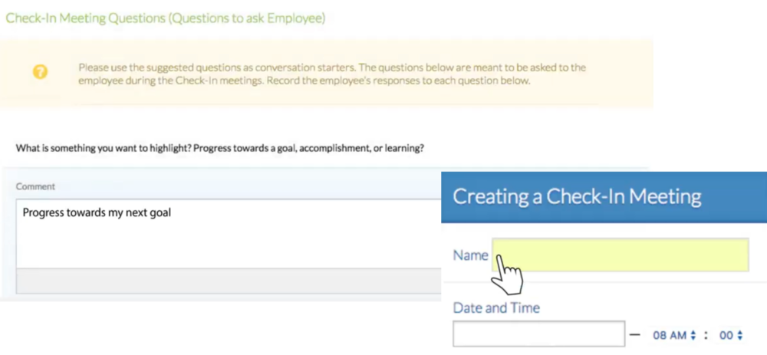
Task: Click the 'Check-In Meeting Questions' green heading
Action: 166,18
